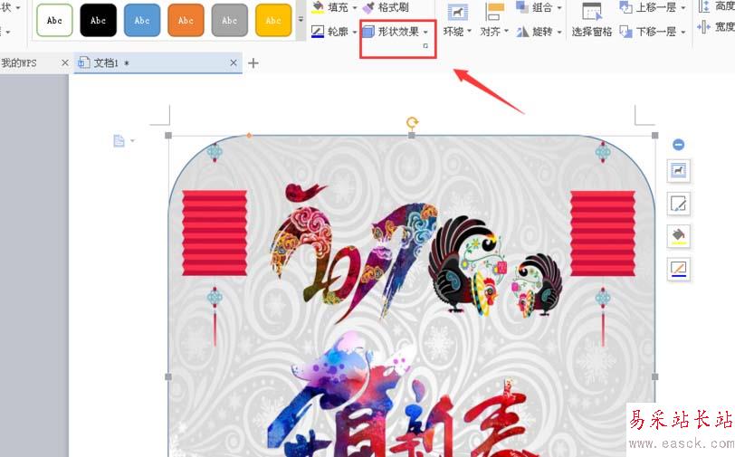Image resolution: width=735 pixels, height=457 pixels.
Task: Select the 格式刷 format painter
Action: point(386,7)
